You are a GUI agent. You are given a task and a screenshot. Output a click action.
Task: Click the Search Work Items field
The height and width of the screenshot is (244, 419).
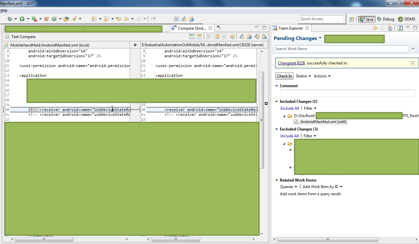[341, 49]
